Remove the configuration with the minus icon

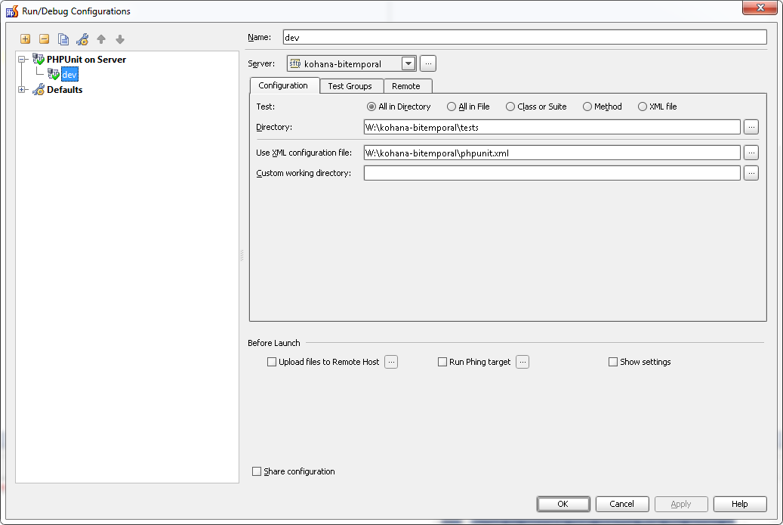point(44,39)
